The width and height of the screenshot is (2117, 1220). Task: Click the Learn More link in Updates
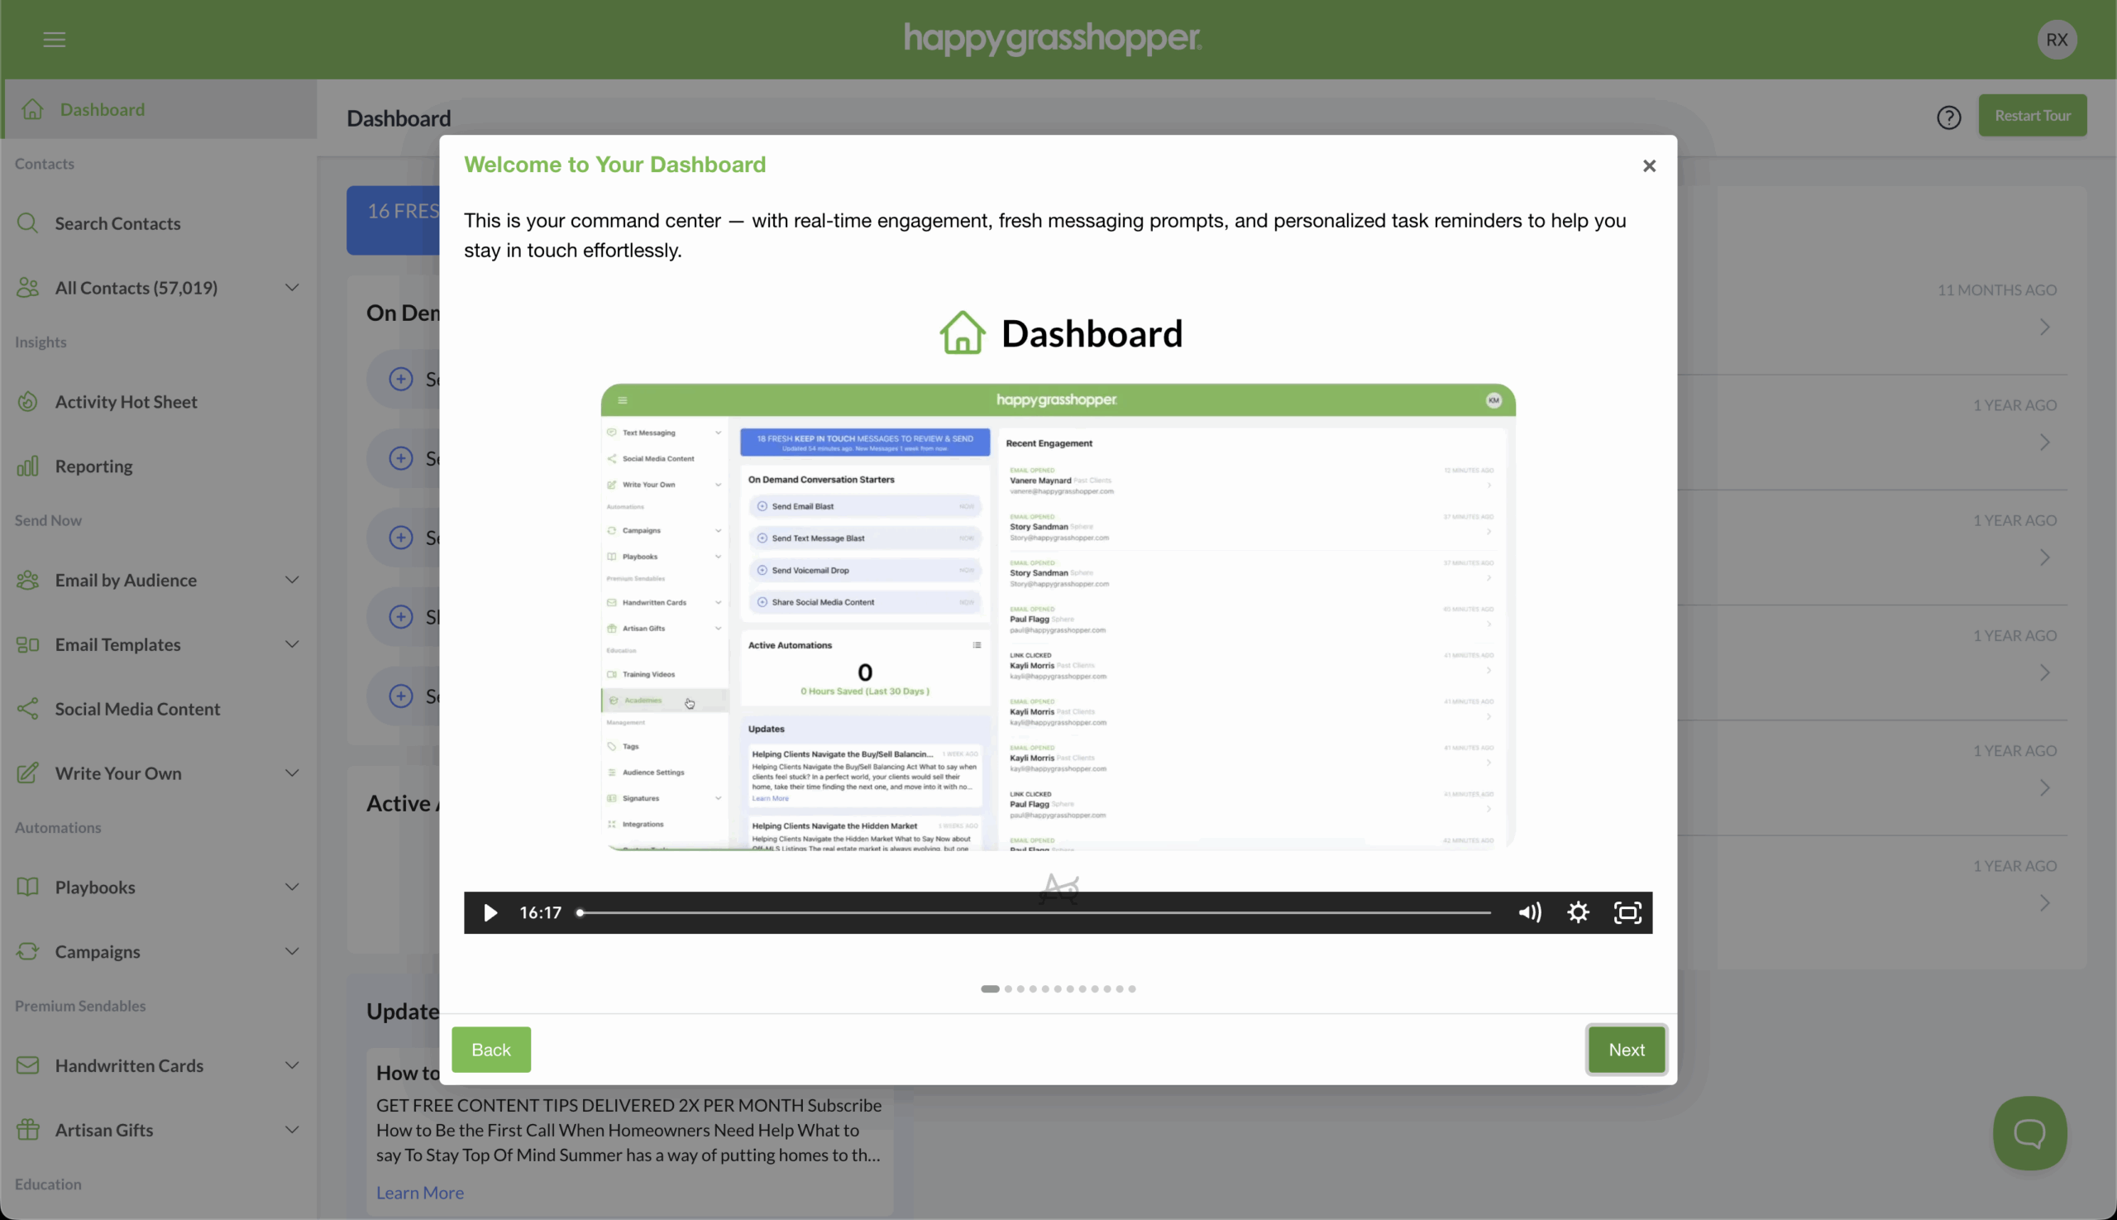[420, 1193]
